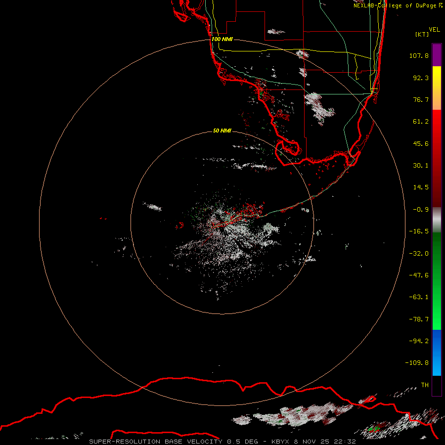Click the -94.2 velocity scale value
Image resolution: width=445 pixels, height=445 pixels.
tap(419, 341)
